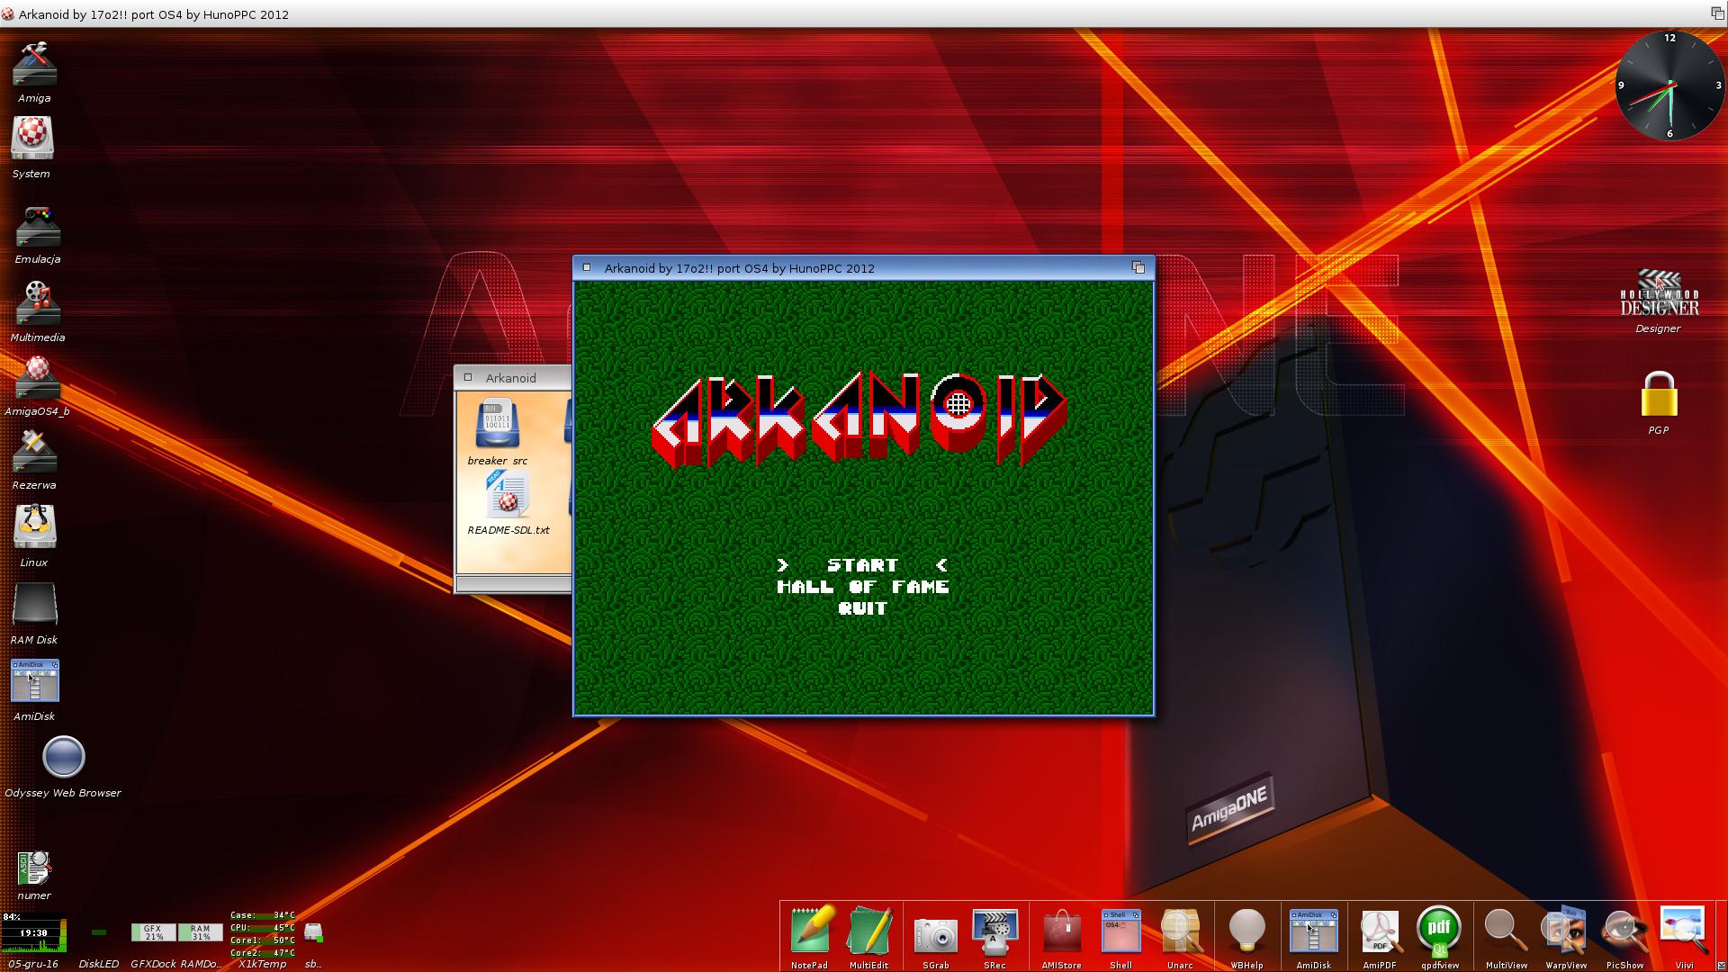
Task: Open the AmigaOS4_b drive icon
Action: pos(37,378)
